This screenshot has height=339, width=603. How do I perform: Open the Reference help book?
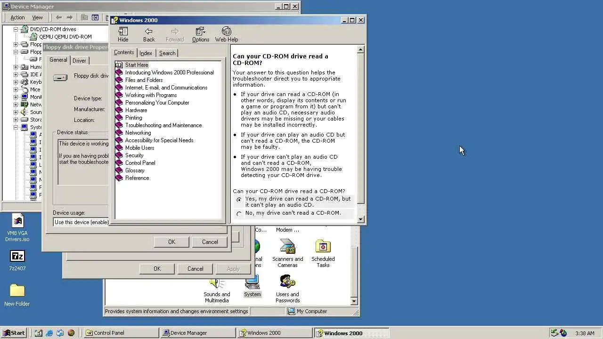[137, 178]
